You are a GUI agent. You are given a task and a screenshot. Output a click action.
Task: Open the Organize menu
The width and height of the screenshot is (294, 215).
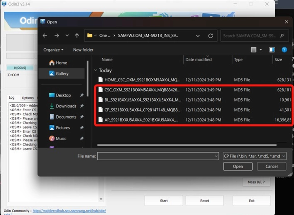52,49
